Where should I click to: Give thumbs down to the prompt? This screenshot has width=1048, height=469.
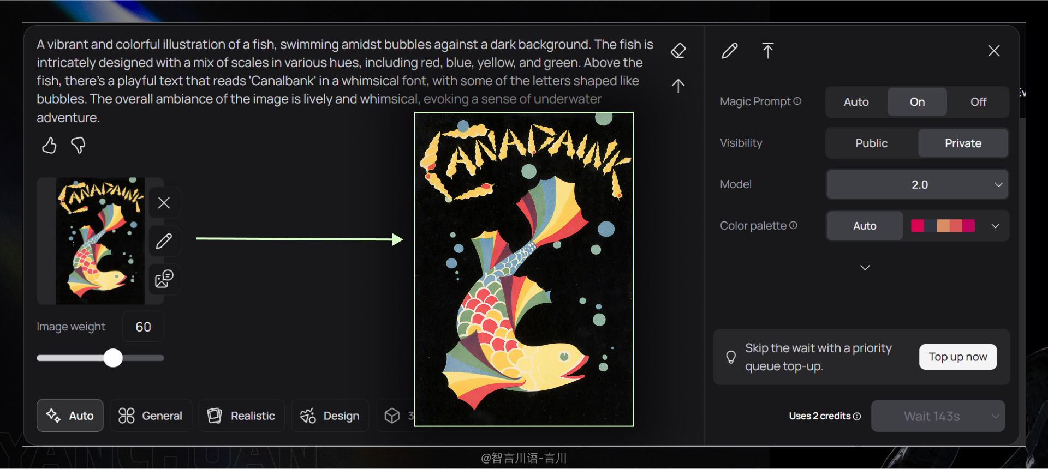click(x=78, y=145)
